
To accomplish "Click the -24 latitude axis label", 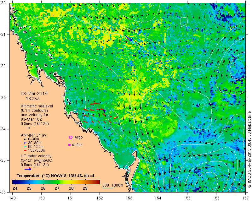I will pyautogui.click(x=3, y=129).
